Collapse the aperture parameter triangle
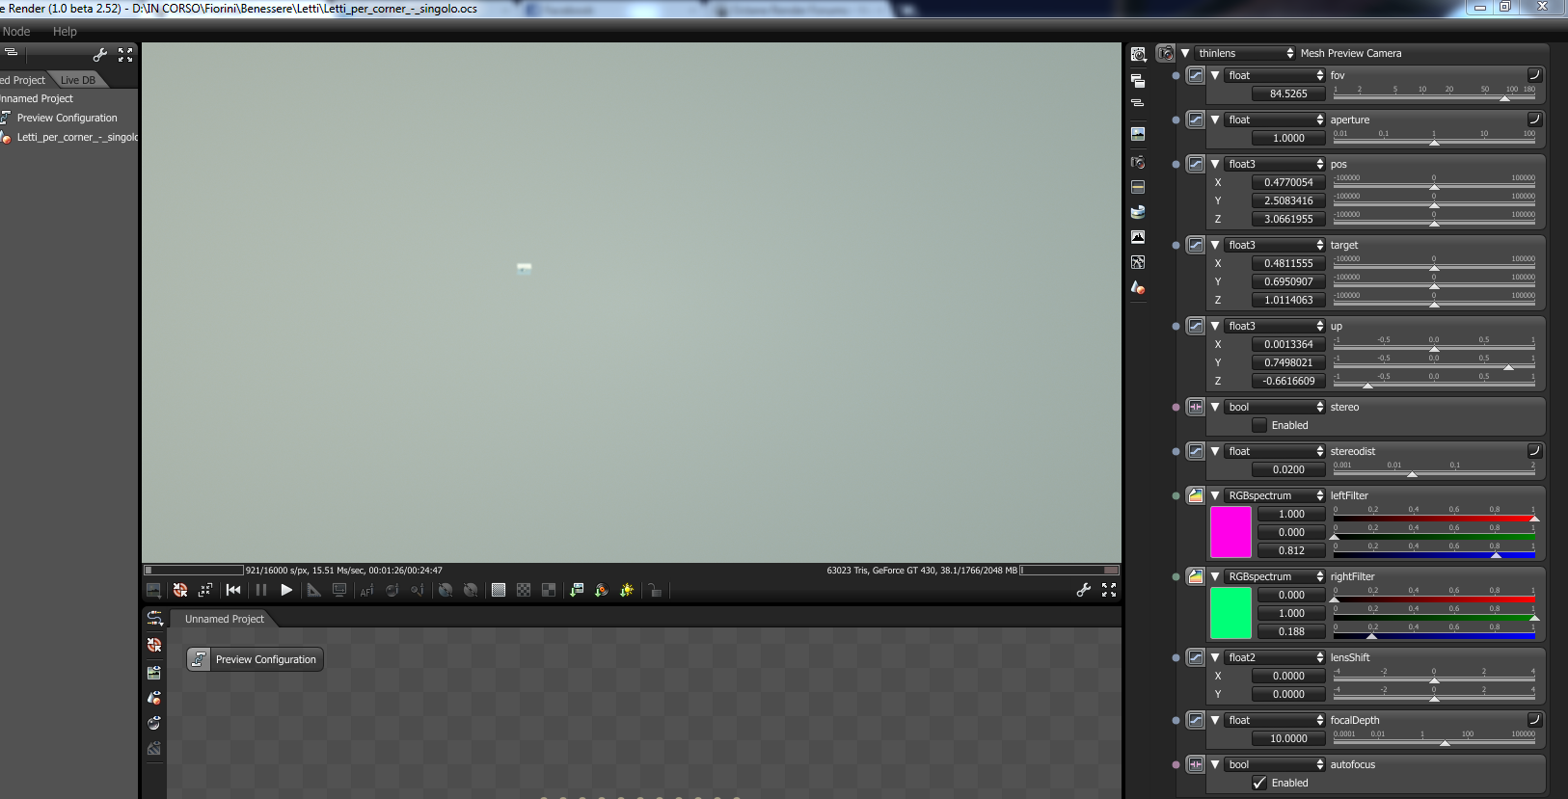 pos(1215,120)
